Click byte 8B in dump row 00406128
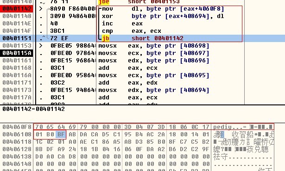The height and width of the screenshot is (171, 285). click(x=39, y=149)
